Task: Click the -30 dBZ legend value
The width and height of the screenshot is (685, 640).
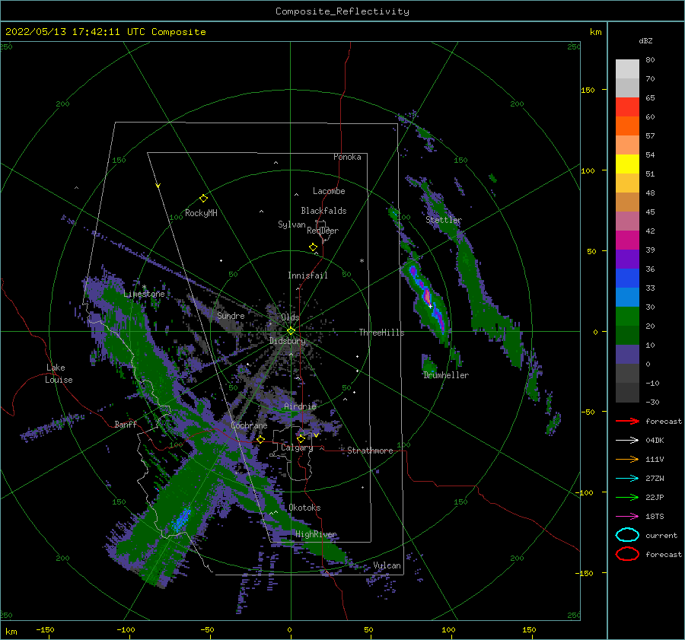Action: 652,402
